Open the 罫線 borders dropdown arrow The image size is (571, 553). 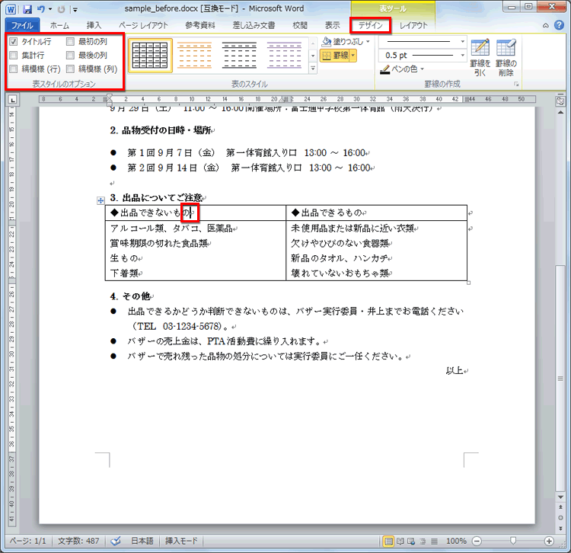click(352, 56)
